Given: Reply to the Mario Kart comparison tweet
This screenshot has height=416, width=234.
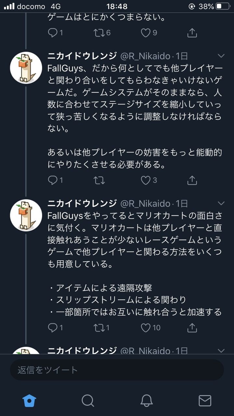Looking at the screenshot, I should 53,328.
